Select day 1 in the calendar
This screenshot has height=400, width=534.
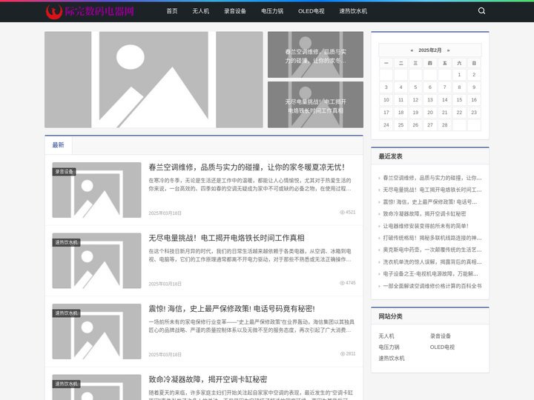459,75
